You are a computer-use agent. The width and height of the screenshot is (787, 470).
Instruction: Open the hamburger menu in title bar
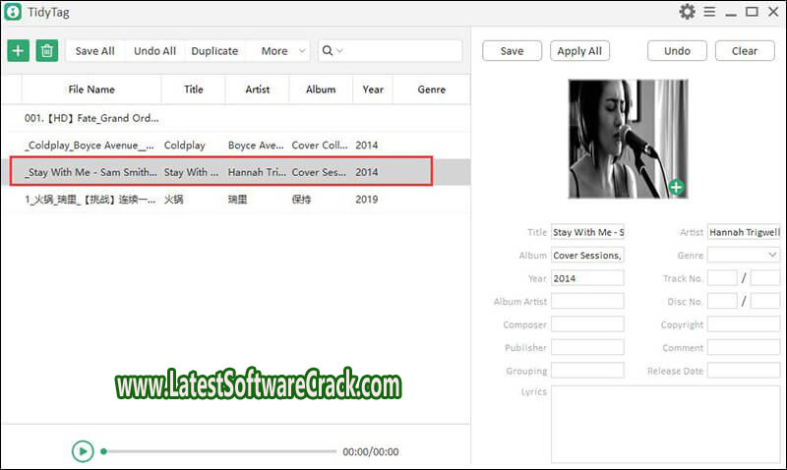(709, 12)
